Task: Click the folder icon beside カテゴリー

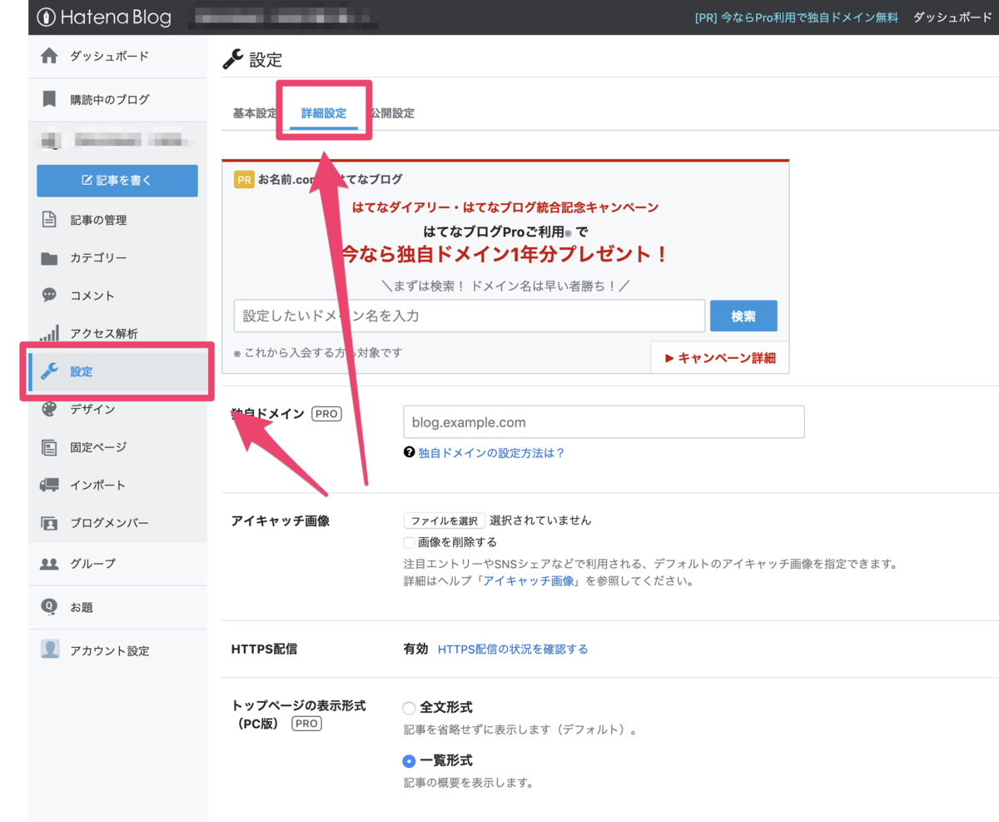Action: (49, 258)
